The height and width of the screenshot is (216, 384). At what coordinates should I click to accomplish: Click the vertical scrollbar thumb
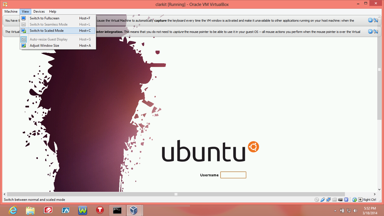[379, 69]
